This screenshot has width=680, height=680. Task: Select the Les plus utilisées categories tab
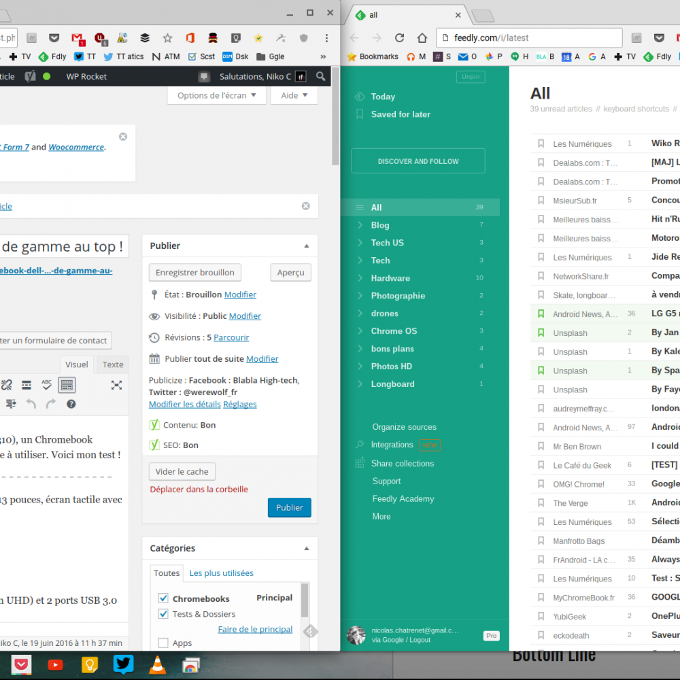(x=221, y=573)
